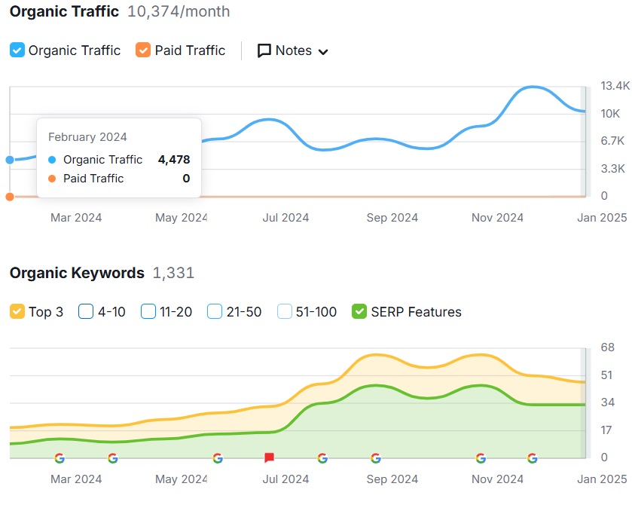The height and width of the screenshot is (517, 632).
Task: Click the Organic Keywords heading
Action: tap(77, 273)
